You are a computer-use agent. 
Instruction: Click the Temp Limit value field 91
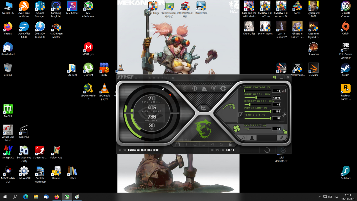pos(277,118)
